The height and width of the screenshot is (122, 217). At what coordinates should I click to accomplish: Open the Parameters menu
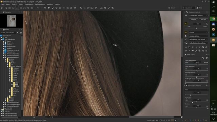point(29,4)
